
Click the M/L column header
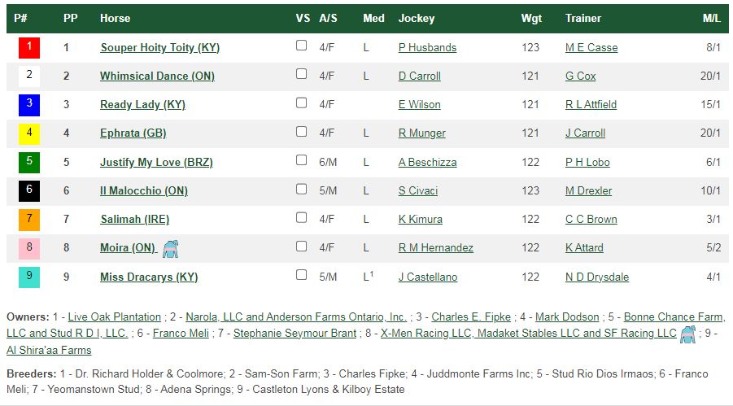click(712, 18)
